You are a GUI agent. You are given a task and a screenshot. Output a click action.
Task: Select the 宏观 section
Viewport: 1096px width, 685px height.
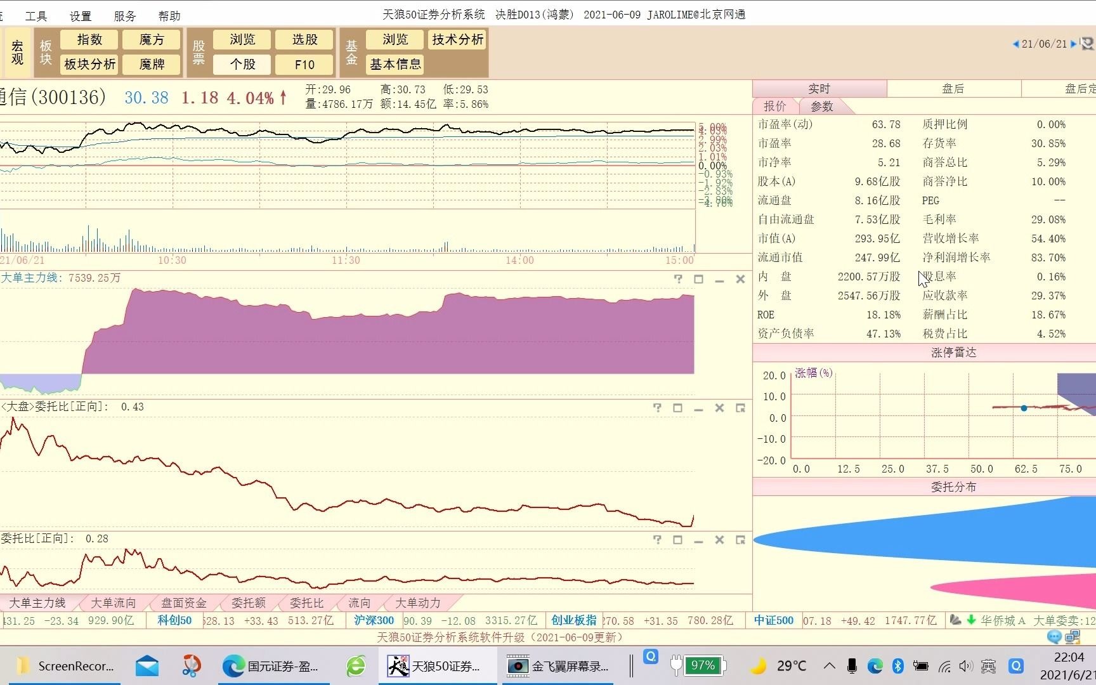click(17, 52)
